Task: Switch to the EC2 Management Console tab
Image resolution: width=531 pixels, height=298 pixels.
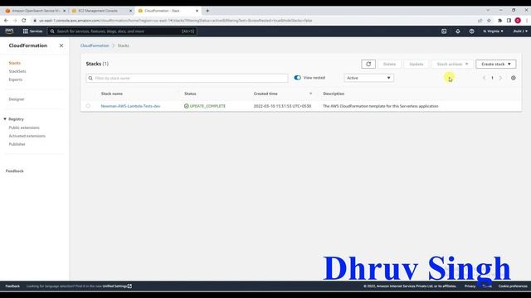Action: (x=101, y=11)
